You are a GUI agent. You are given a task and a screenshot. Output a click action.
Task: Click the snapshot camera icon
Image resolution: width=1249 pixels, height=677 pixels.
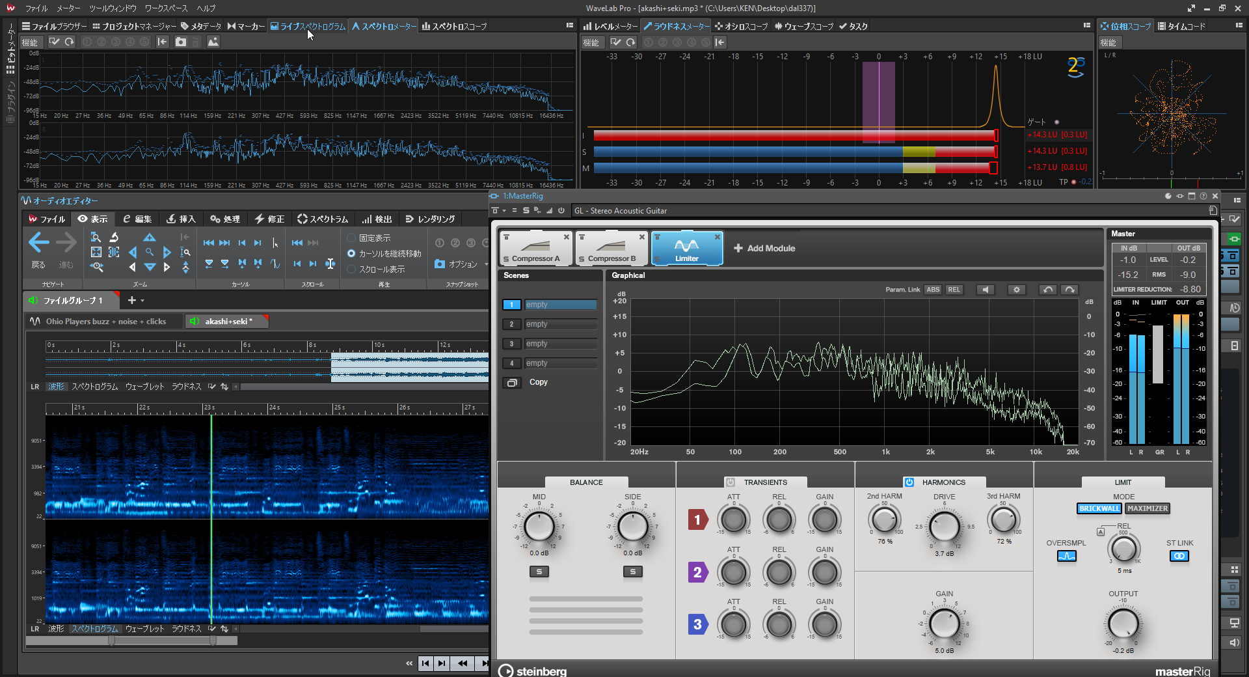tap(440, 264)
